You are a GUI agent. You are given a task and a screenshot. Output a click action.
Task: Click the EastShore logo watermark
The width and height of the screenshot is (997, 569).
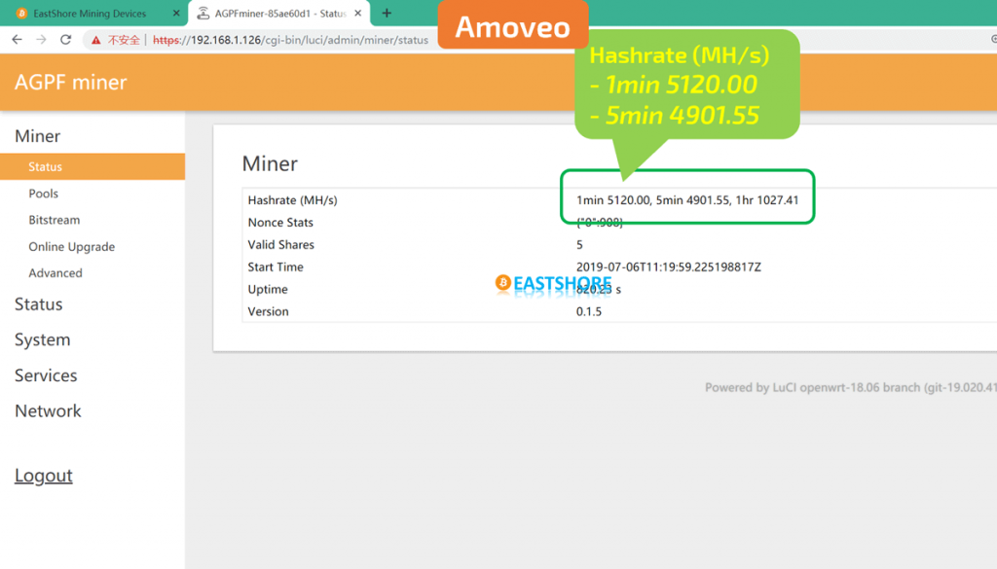point(554,283)
